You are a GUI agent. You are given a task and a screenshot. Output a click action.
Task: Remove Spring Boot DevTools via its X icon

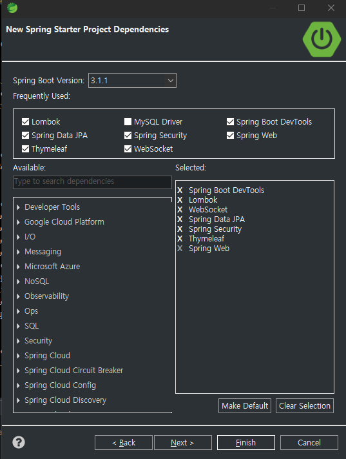coord(180,190)
